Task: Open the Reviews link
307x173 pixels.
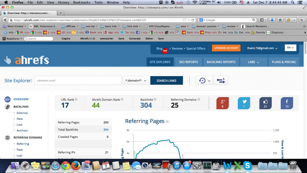Action: tap(177, 48)
